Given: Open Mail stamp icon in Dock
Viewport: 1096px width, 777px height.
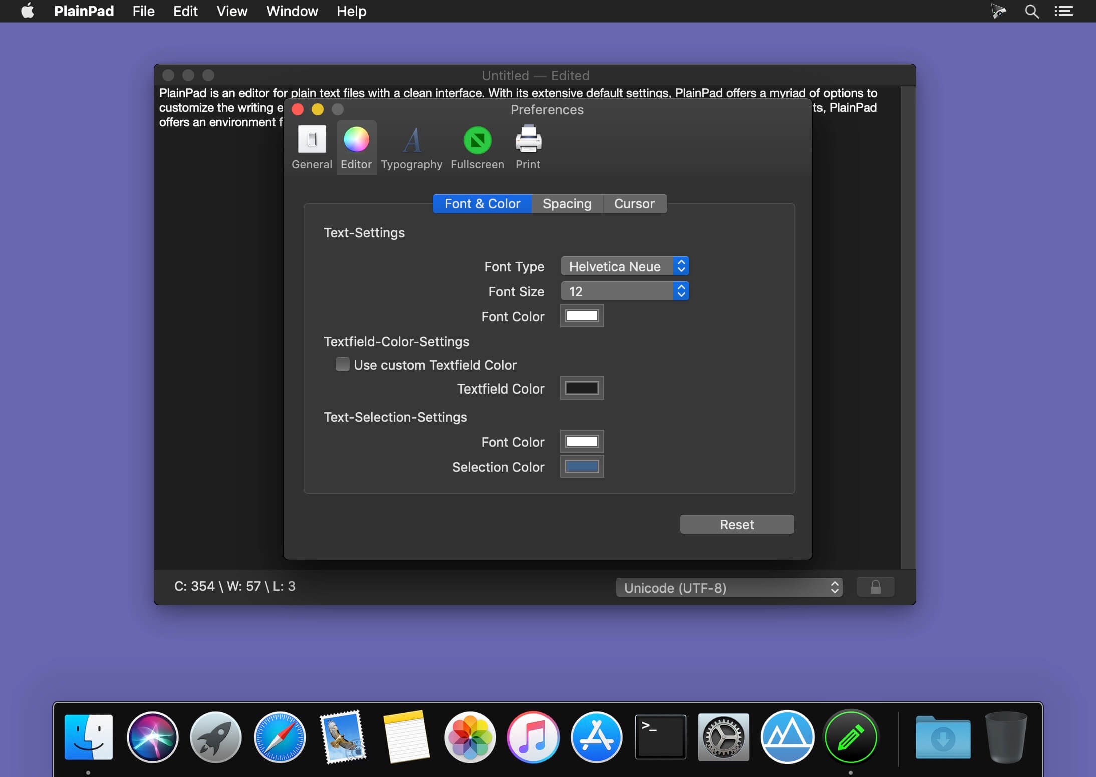Looking at the screenshot, I should (343, 737).
